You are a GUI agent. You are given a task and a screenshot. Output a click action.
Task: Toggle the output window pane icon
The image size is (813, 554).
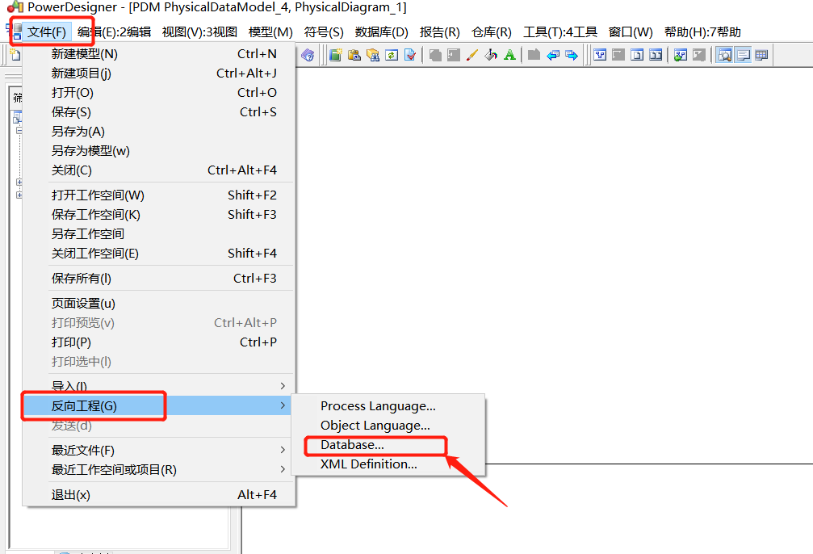click(743, 54)
